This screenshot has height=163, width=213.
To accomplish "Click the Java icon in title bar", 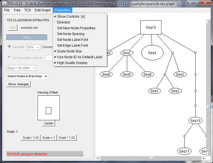I will [4, 4].
